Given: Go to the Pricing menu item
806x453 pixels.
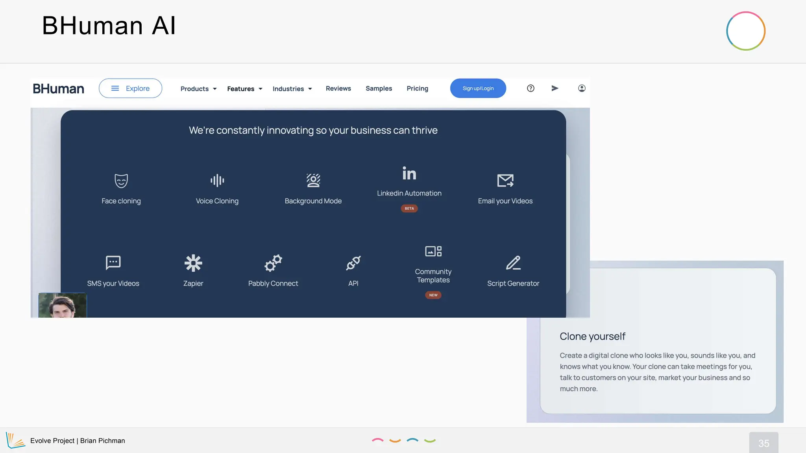Looking at the screenshot, I should (417, 88).
